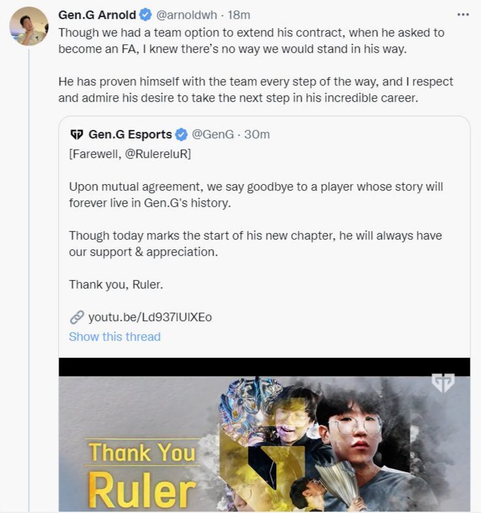Click the quoted tweet text starting "Upon mutual agreement"
The width and height of the screenshot is (481, 513).
pyautogui.click(x=256, y=194)
